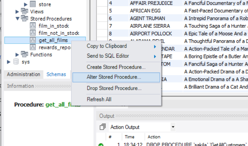Choose Create Stored Procedure... menu item

click(x=116, y=67)
